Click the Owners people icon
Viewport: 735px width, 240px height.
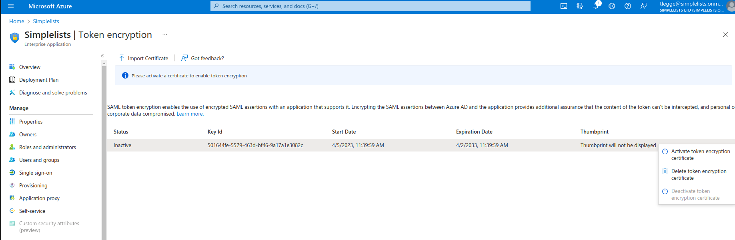coord(12,134)
